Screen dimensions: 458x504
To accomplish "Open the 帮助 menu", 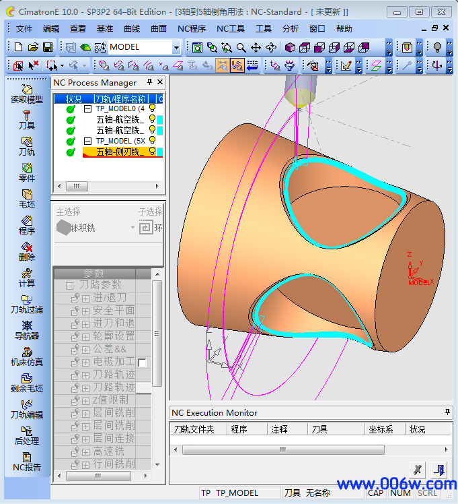I will tap(344, 29).
